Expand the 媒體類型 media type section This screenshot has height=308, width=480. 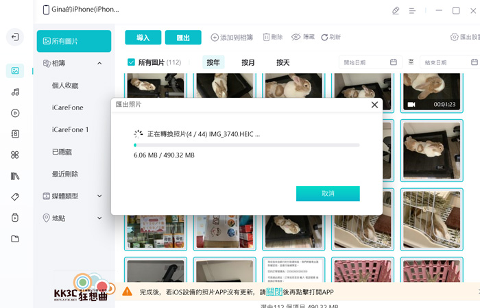tap(99, 196)
